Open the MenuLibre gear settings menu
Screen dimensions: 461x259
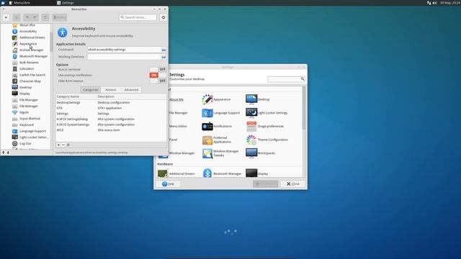click(164, 17)
